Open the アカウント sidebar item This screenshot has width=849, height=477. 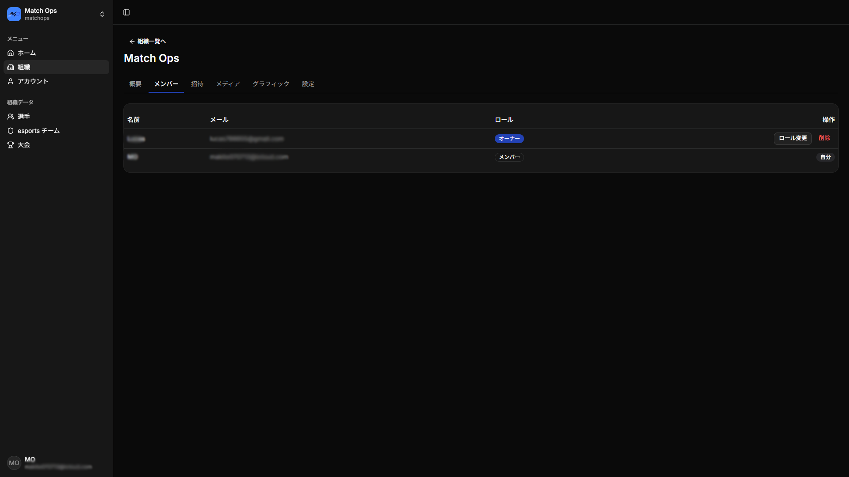(56, 81)
